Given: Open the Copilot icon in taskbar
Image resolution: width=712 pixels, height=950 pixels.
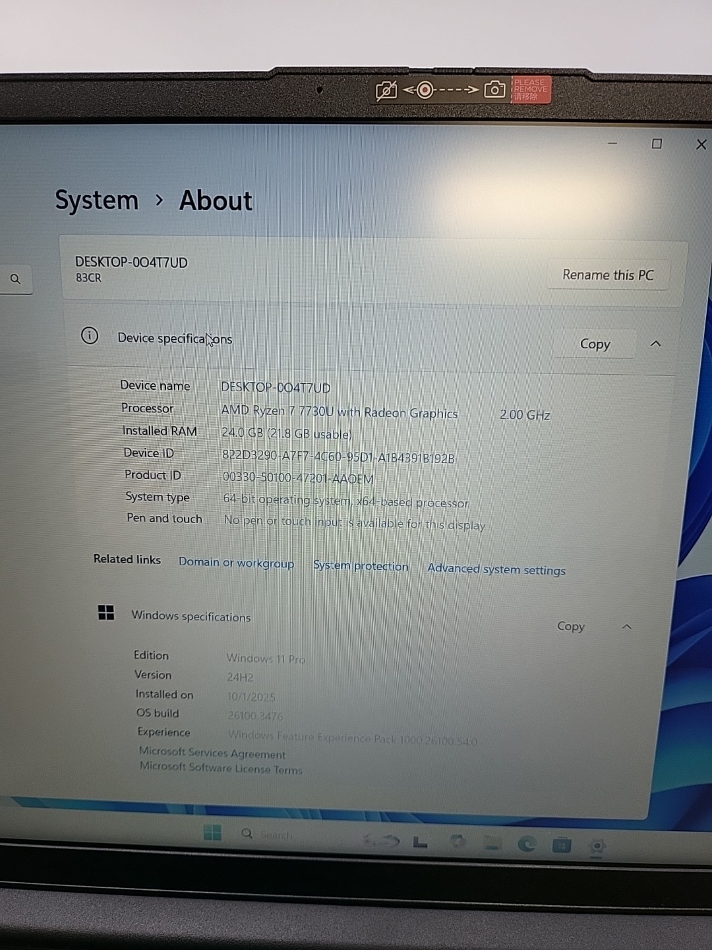Looking at the screenshot, I should coord(457,841).
